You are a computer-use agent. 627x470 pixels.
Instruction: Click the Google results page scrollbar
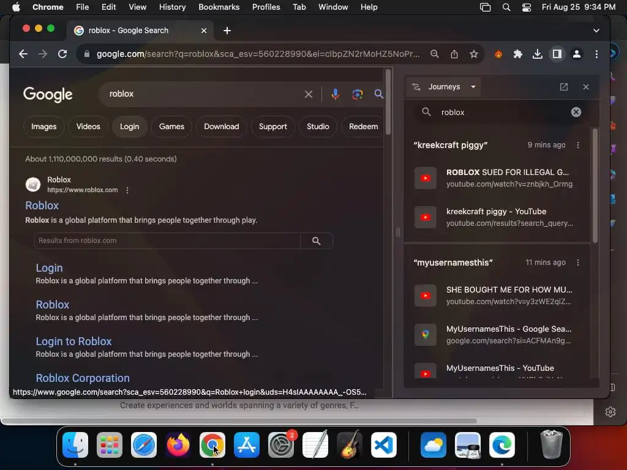tap(388, 102)
